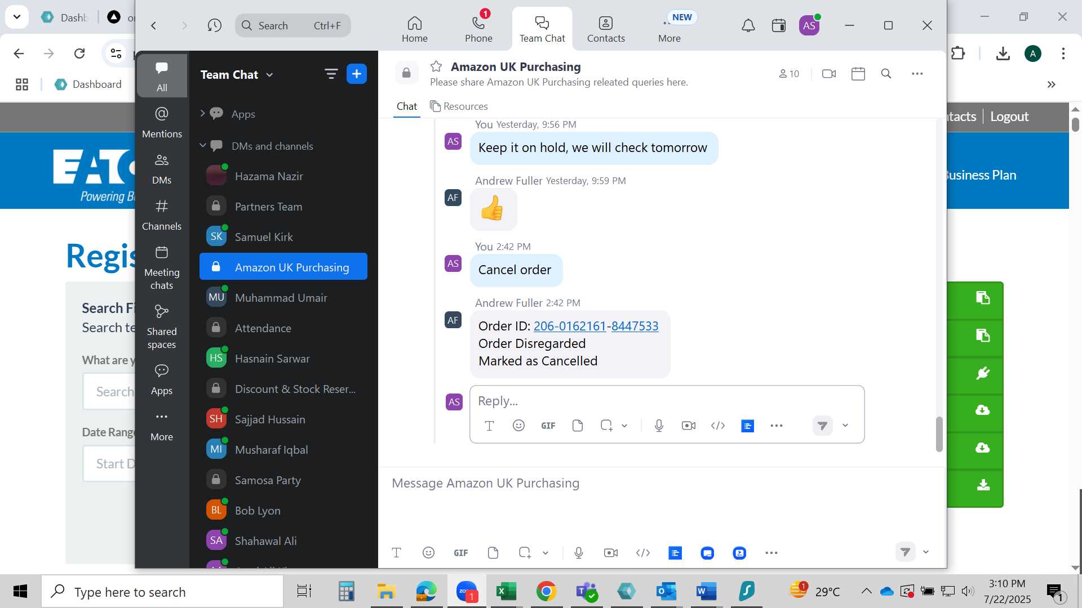Open the Attendance channel

click(283, 328)
